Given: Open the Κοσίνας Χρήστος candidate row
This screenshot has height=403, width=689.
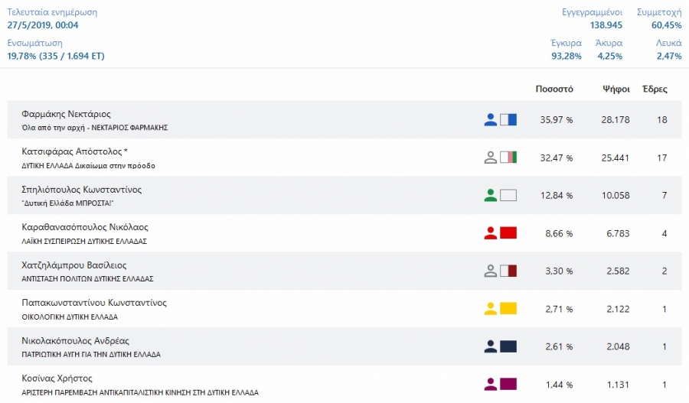Looking at the screenshot, I should click(x=344, y=384).
